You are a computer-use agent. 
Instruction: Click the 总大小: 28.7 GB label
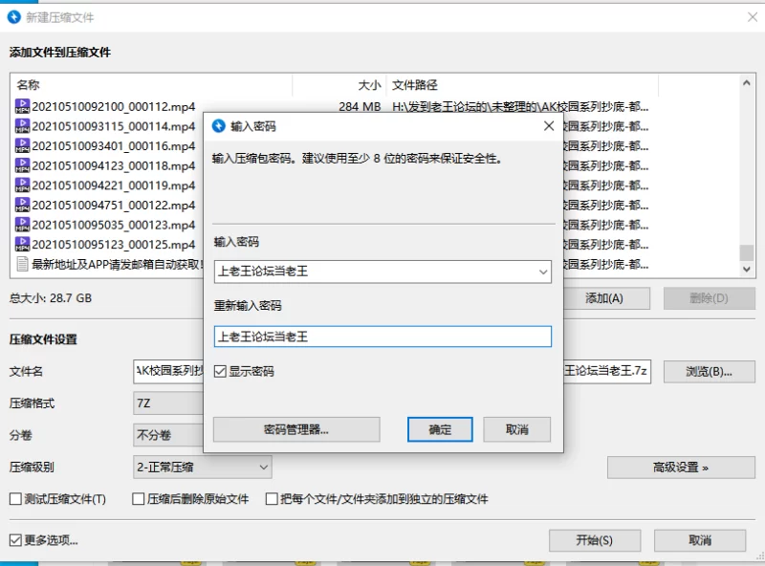point(51,298)
